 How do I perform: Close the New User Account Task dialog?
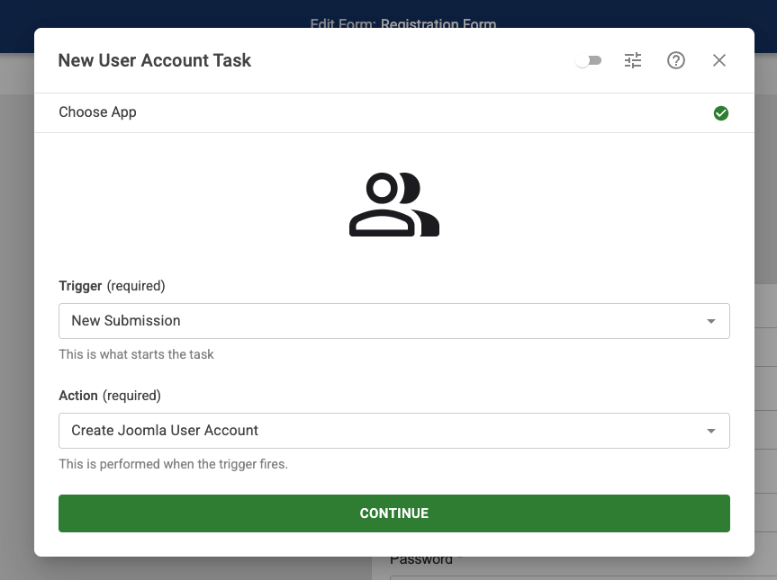tap(719, 60)
